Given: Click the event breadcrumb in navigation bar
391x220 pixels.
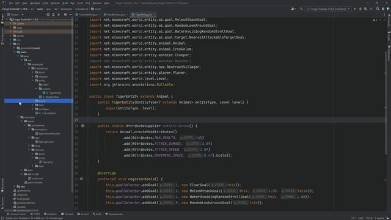Looking at the screenshot, I should pos(96,9).
